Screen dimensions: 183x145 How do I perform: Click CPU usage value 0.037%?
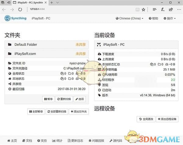click(x=170, y=75)
